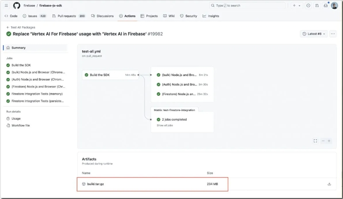Viewport: 343px width, 199px height.
Task: Open the Workflow file under Run details
Action: [x=20, y=125]
